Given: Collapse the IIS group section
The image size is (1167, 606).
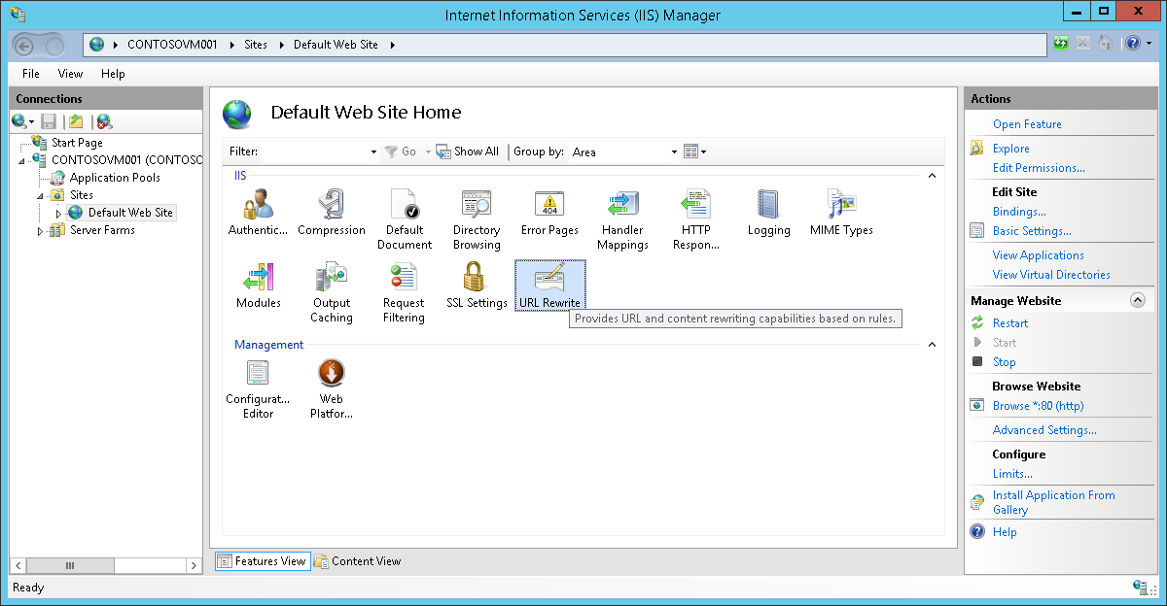Looking at the screenshot, I should click(932, 176).
